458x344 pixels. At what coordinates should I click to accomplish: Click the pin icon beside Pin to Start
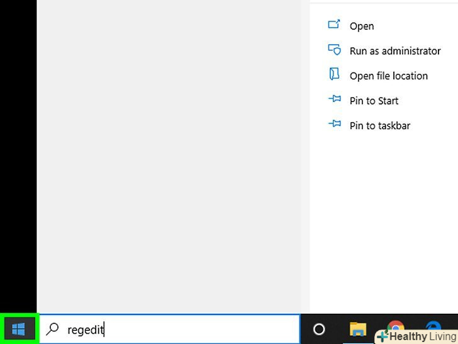point(335,98)
